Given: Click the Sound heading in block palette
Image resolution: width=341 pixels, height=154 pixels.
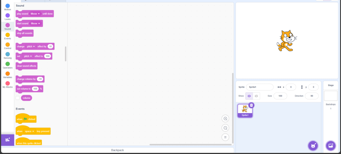Looking at the screenshot, I should pyautogui.click(x=20, y=5).
